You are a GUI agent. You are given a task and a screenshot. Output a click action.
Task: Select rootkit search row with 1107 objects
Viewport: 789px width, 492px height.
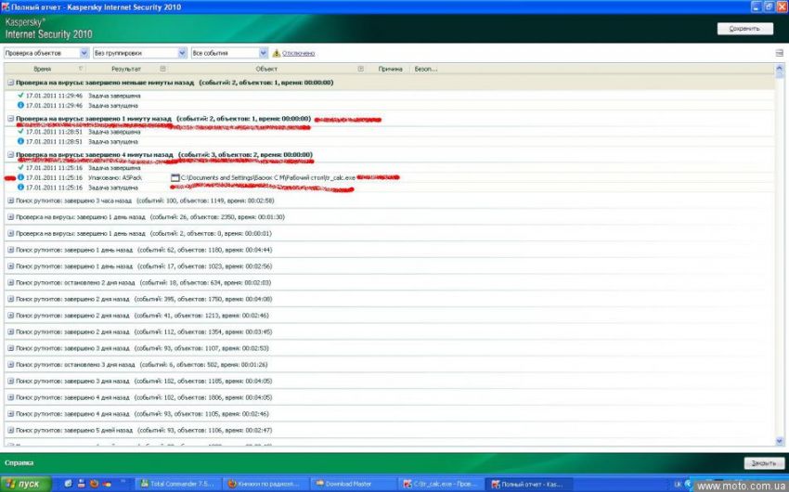pyautogui.click(x=389, y=348)
